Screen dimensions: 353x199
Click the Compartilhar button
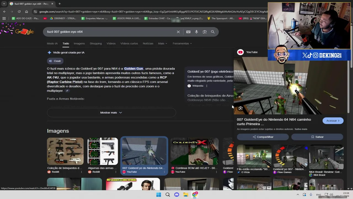(x=263, y=137)
